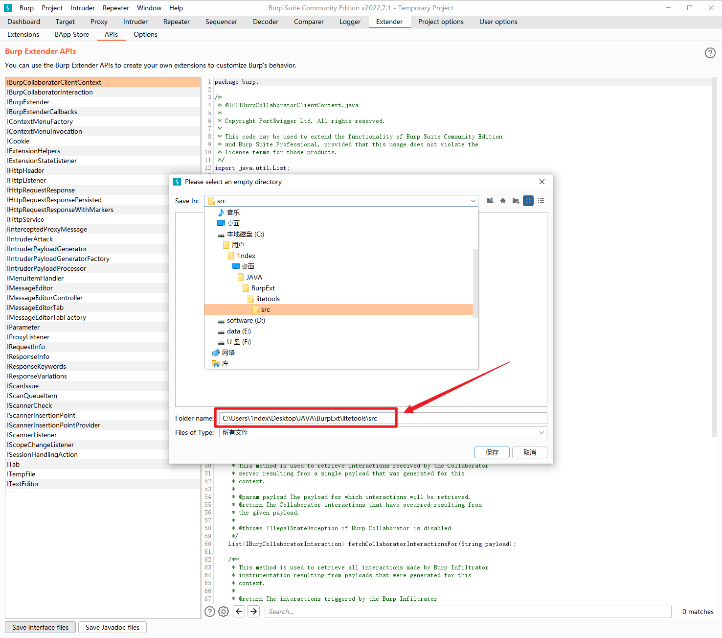Switch to the Sequencer tab
Screen dimensions: 722x638
(x=221, y=22)
